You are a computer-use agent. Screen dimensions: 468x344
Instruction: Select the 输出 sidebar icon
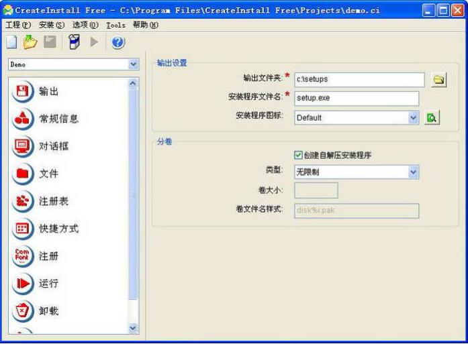pos(23,92)
